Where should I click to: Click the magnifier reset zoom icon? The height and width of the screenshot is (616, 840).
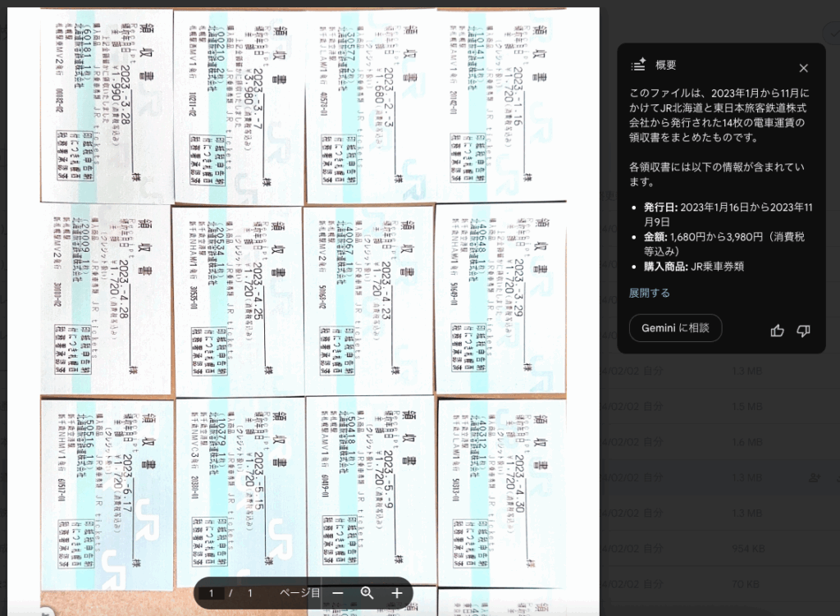click(x=367, y=593)
